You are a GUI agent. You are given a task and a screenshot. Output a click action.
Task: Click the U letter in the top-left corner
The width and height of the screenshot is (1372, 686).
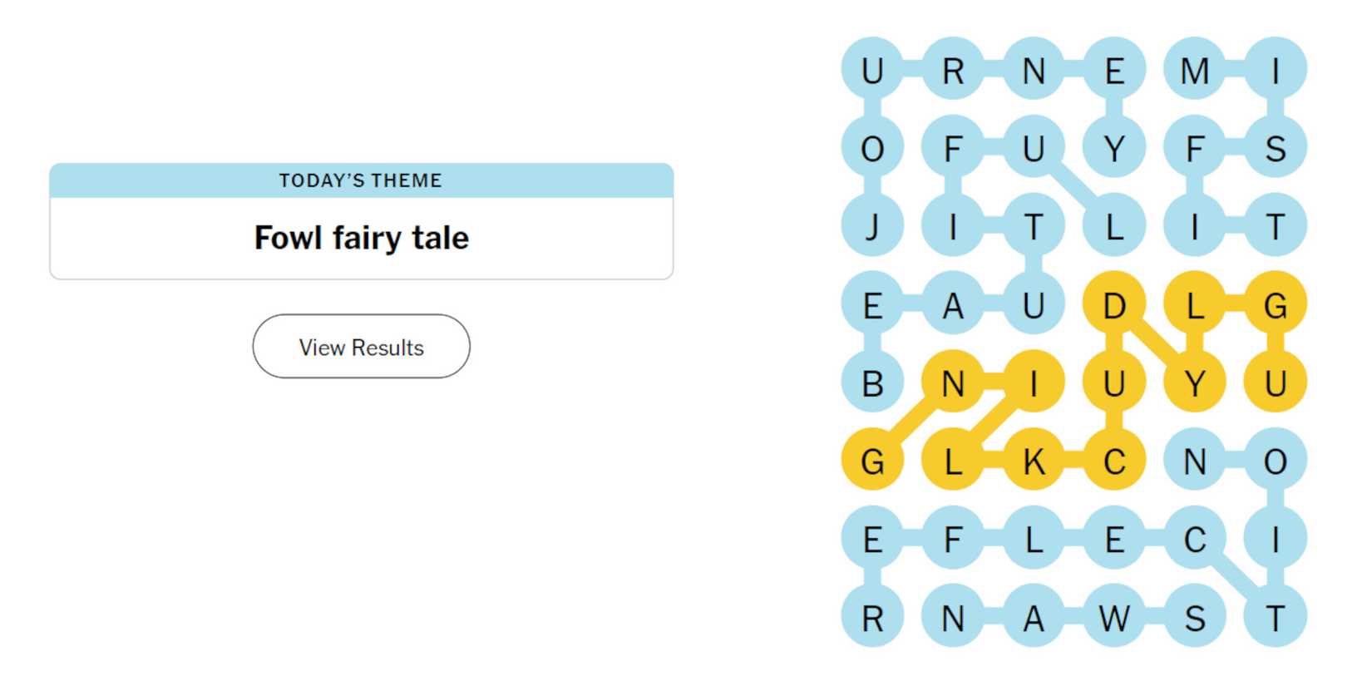(873, 70)
